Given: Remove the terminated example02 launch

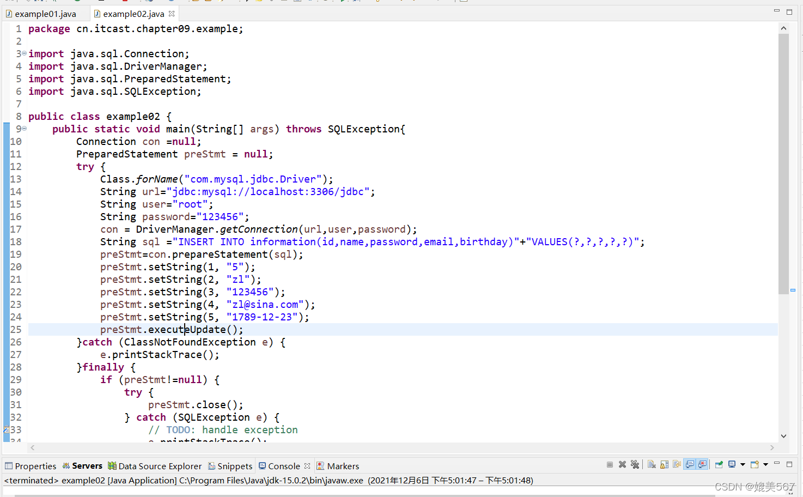Looking at the screenshot, I should [622, 464].
